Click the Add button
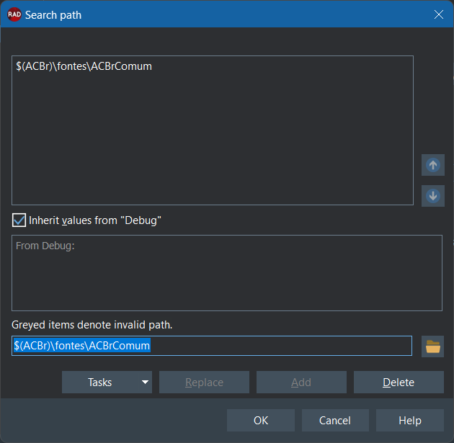 coord(301,382)
